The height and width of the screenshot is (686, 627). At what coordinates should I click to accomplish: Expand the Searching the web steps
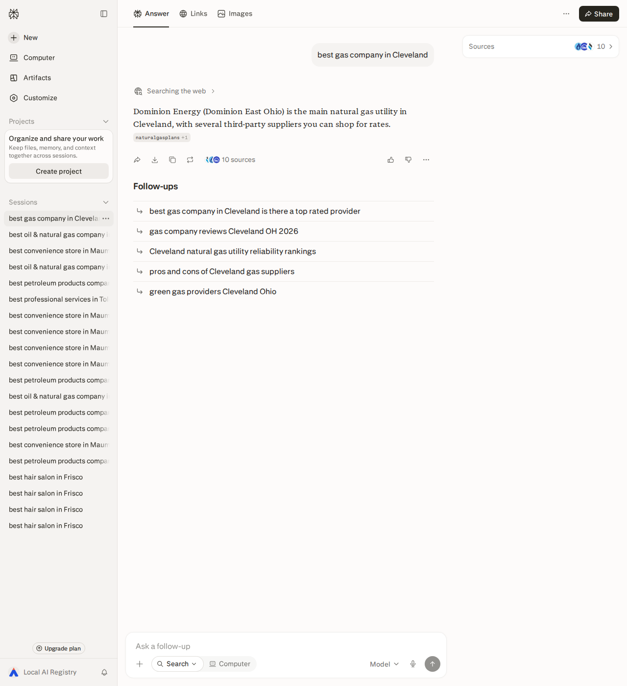pyautogui.click(x=175, y=91)
